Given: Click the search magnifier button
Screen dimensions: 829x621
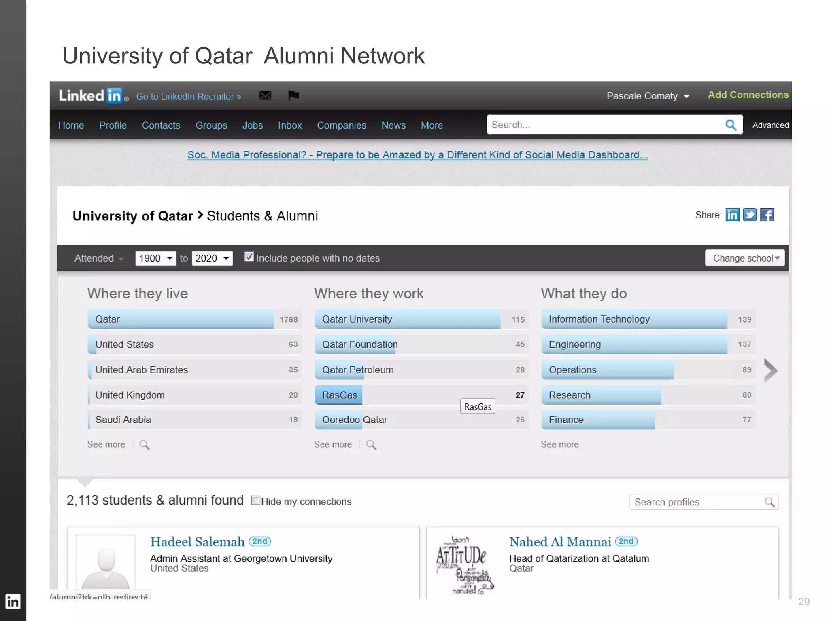Looking at the screenshot, I should click(731, 125).
